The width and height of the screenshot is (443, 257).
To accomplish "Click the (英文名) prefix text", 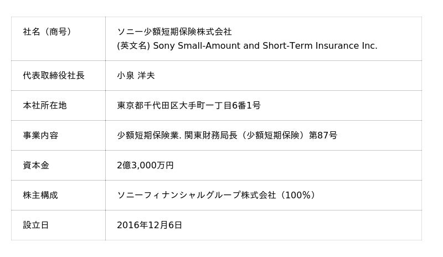I will [x=133, y=46].
